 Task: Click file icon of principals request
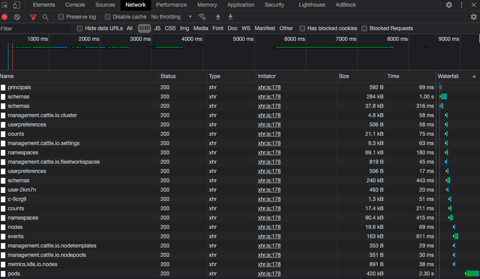click(3, 87)
